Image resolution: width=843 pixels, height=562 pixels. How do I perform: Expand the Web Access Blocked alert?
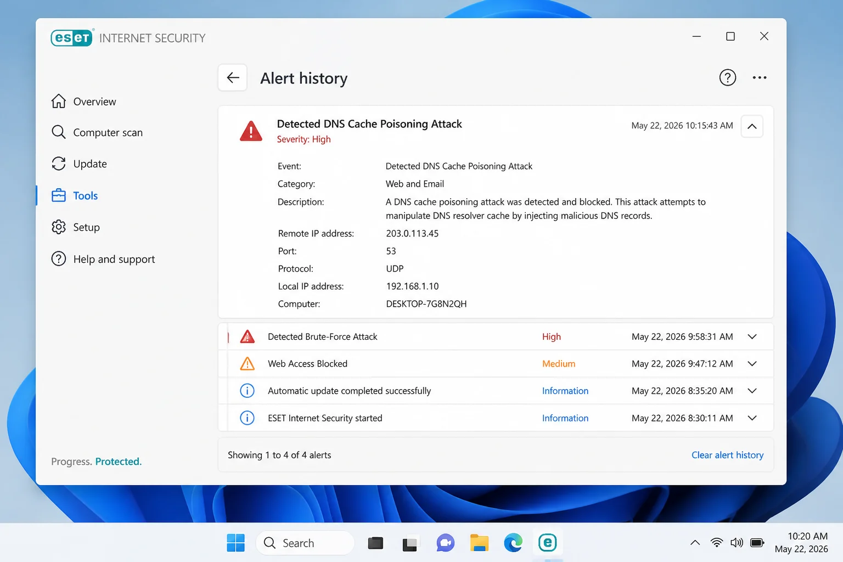752,363
